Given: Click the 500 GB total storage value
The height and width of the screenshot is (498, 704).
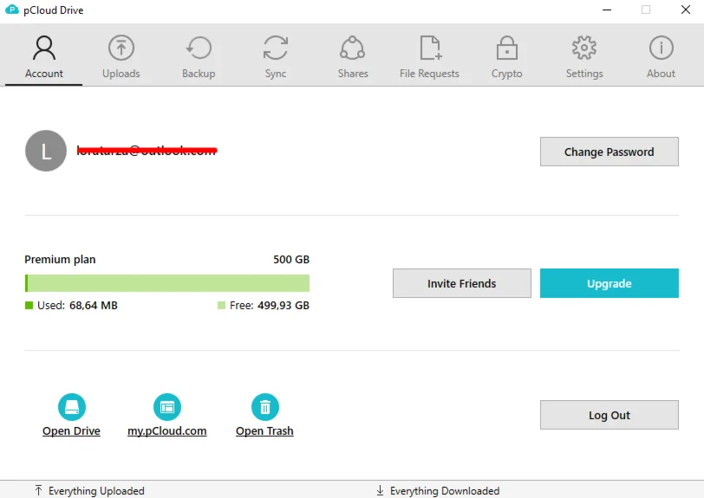Looking at the screenshot, I should [291, 259].
